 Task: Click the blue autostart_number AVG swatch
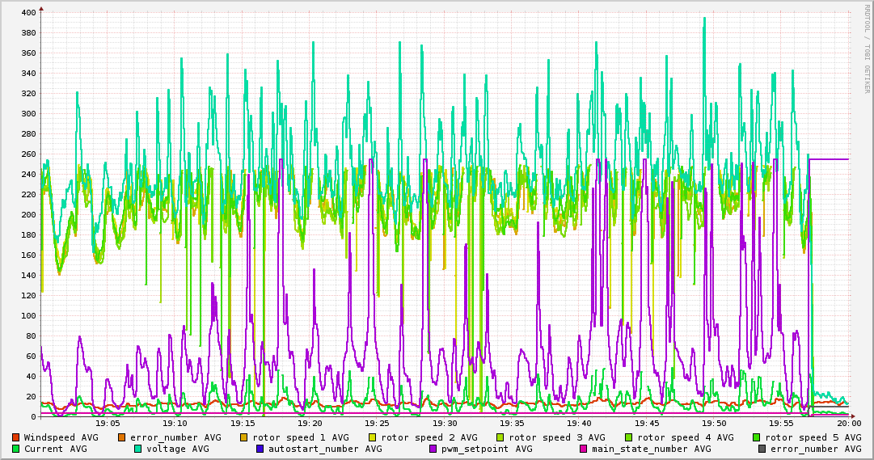260,449
